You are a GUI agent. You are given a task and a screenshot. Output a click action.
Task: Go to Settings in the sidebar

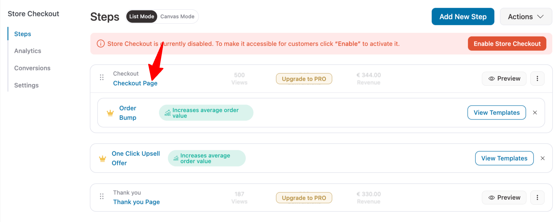[26, 85]
